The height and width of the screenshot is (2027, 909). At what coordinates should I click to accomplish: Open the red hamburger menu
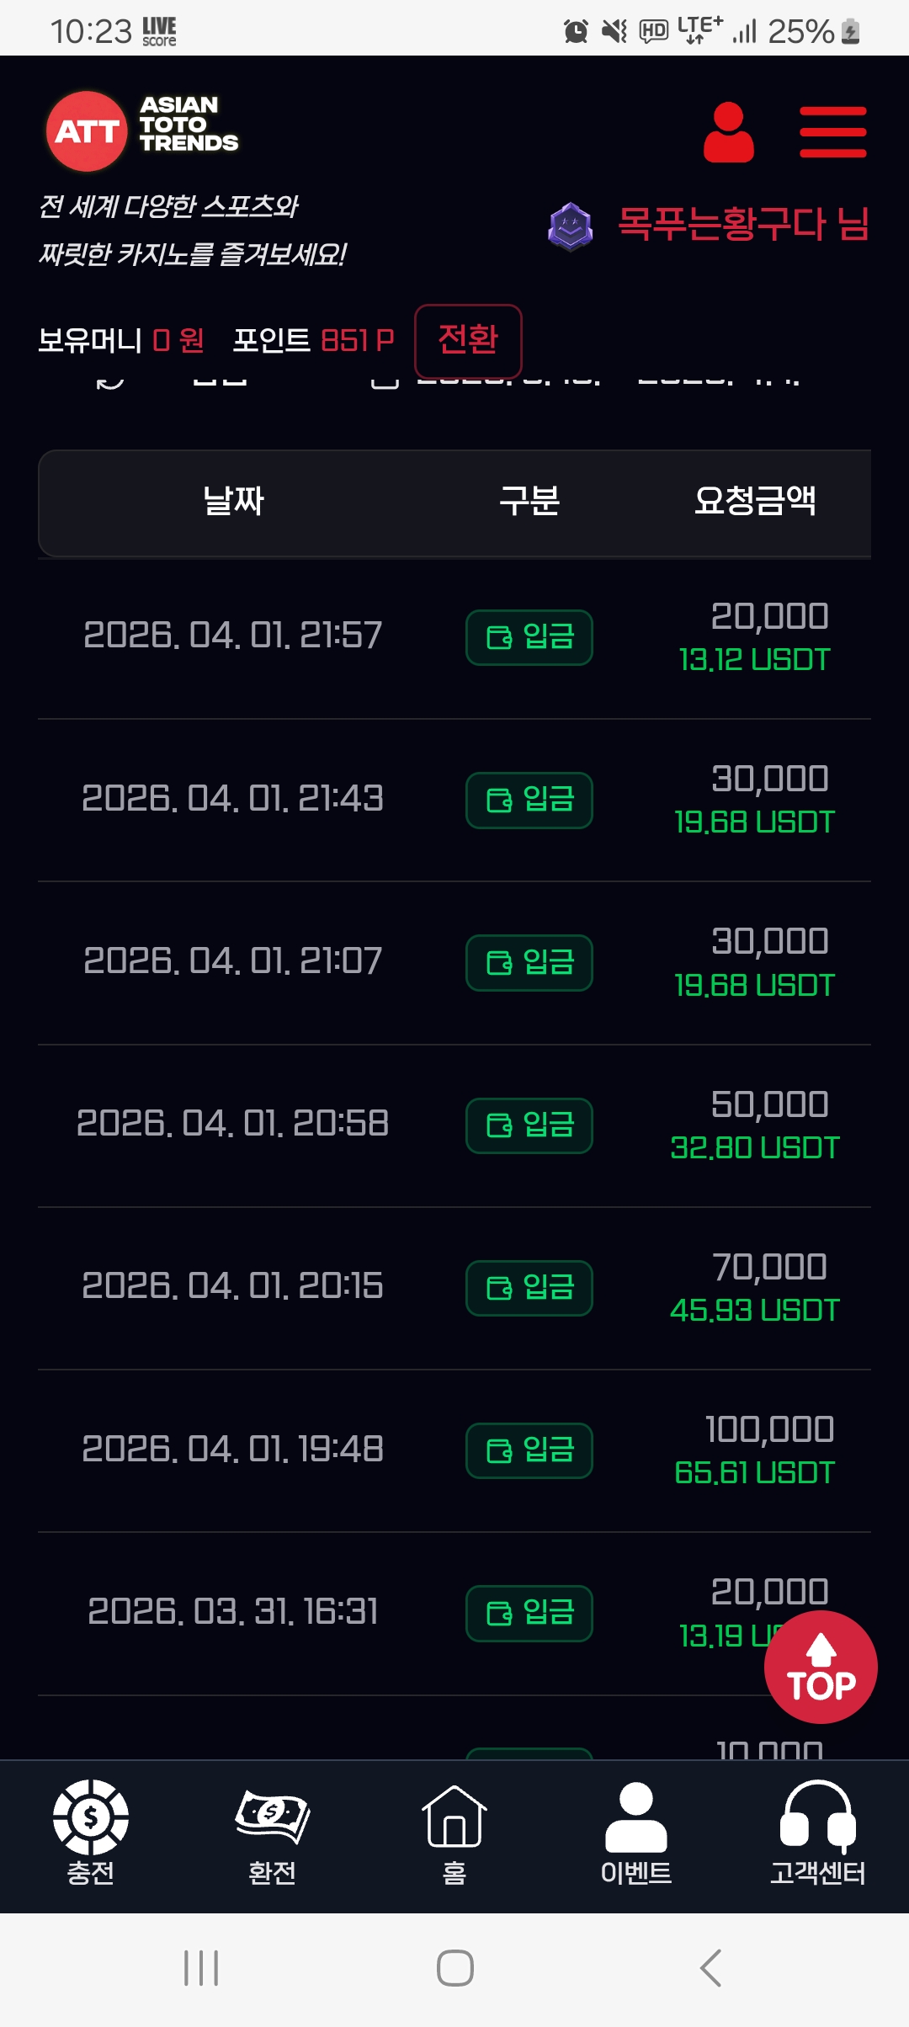(x=832, y=132)
